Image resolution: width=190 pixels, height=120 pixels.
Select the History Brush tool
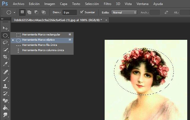coord(5,93)
